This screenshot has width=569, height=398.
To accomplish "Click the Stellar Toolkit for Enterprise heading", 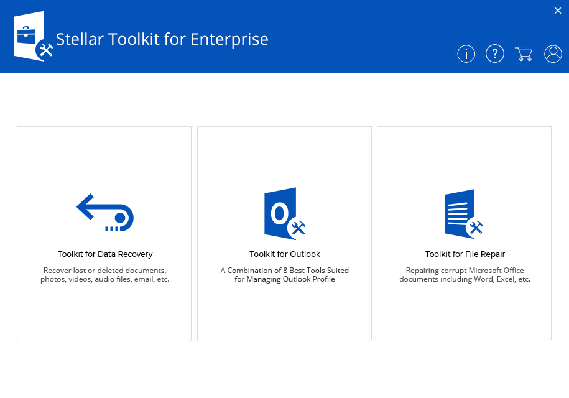I will (162, 39).
